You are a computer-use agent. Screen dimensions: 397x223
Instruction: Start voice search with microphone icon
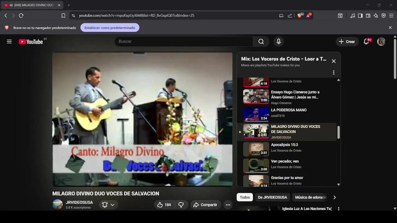point(279,42)
